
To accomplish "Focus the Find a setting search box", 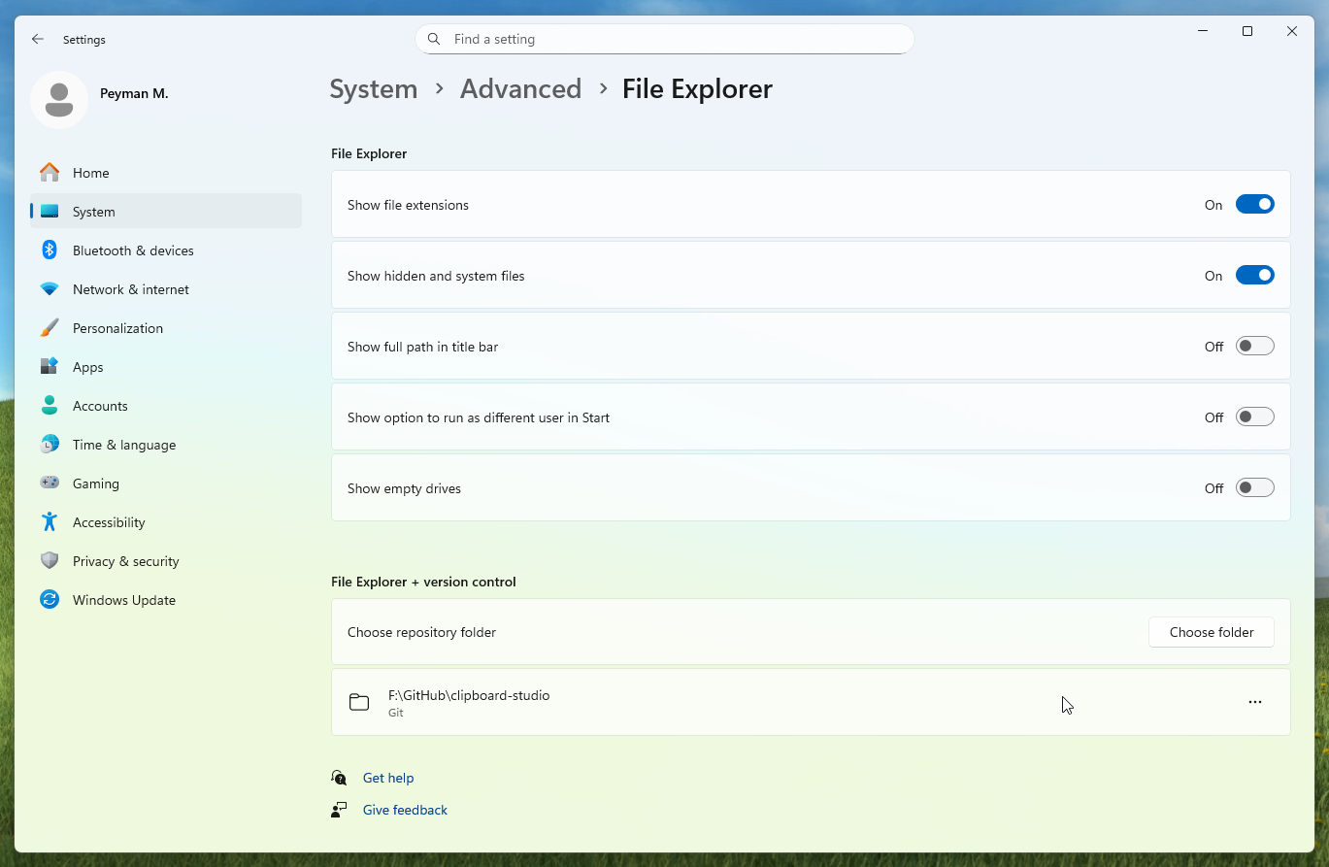I will coord(665,39).
